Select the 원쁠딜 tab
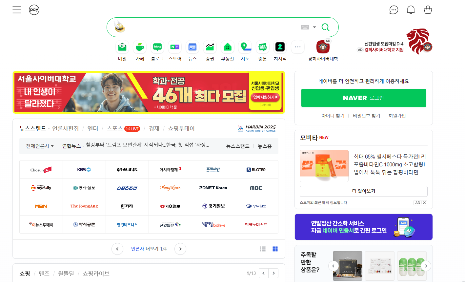This screenshot has width=465, height=282. coord(66,273)
